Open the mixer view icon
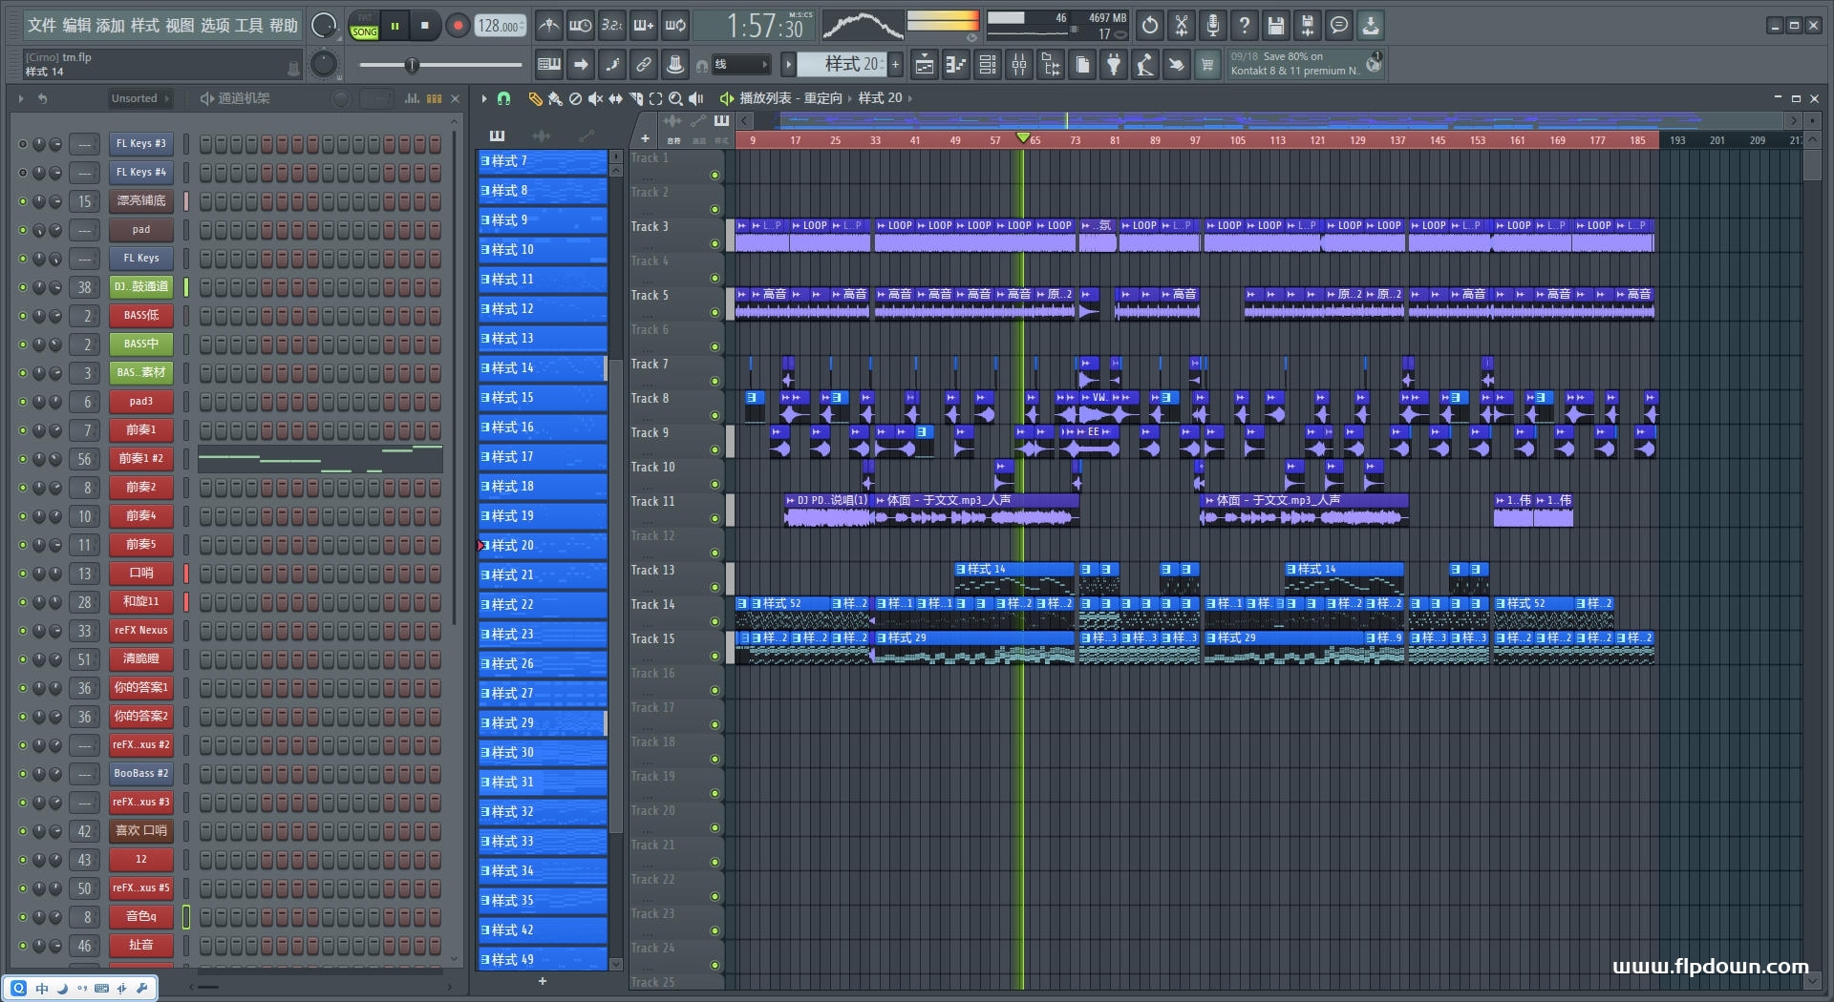The image size is (1834, 1002). coord(1019,65)
